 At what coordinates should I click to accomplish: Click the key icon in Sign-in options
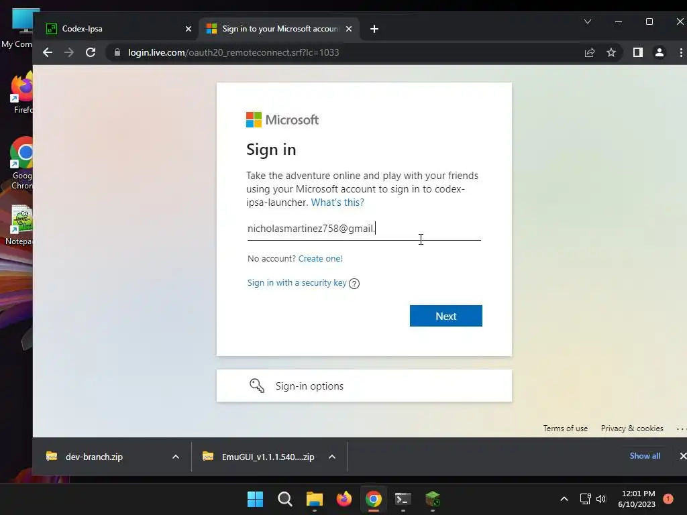pos(257,386)
